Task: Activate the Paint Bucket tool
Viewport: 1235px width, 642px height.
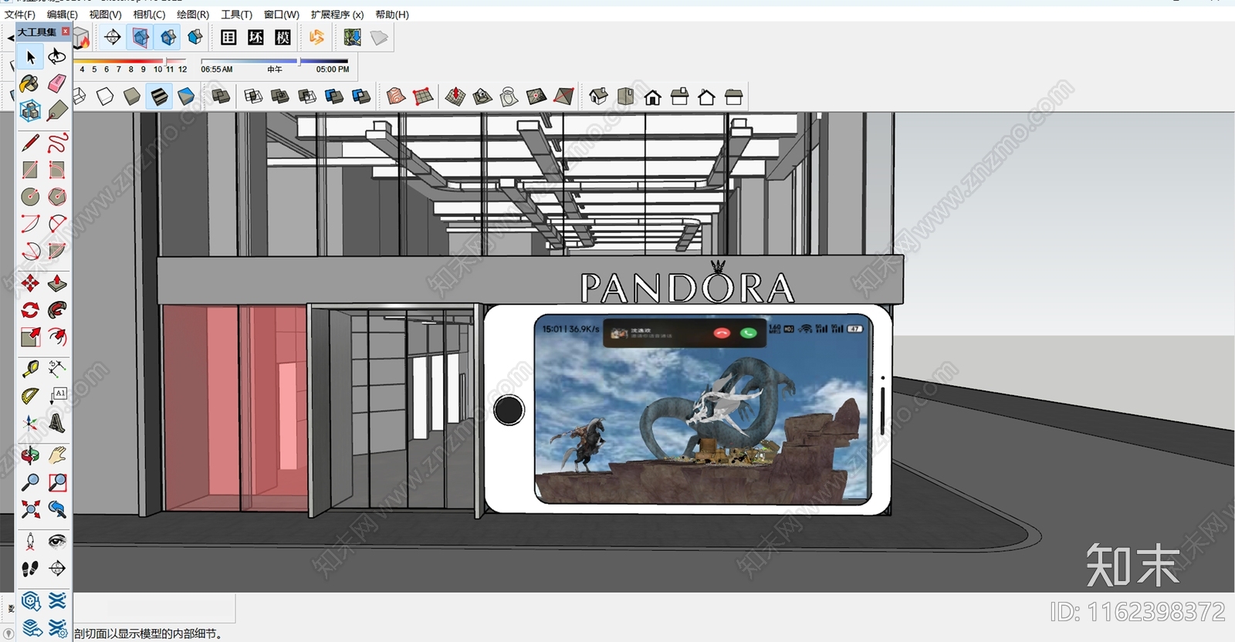Action: point(30,83)
